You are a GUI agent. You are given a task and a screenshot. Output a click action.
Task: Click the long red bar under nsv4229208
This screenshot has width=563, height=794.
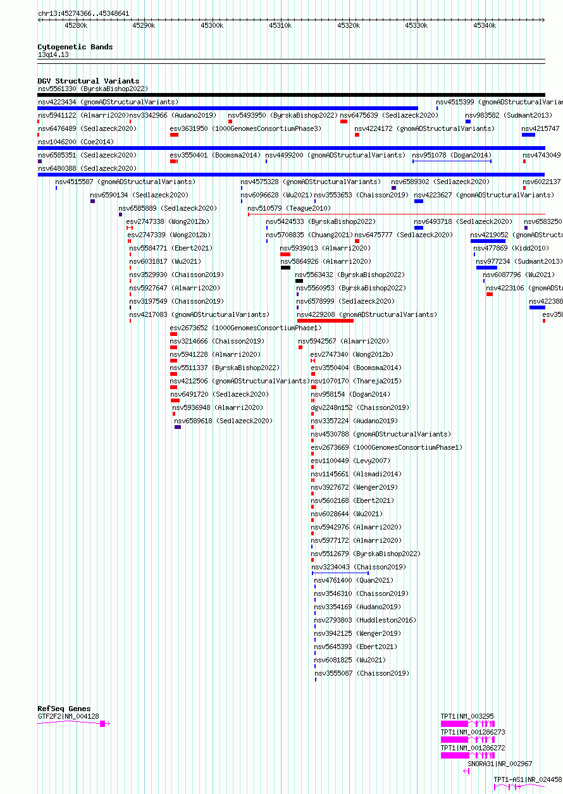pos(325,320)
